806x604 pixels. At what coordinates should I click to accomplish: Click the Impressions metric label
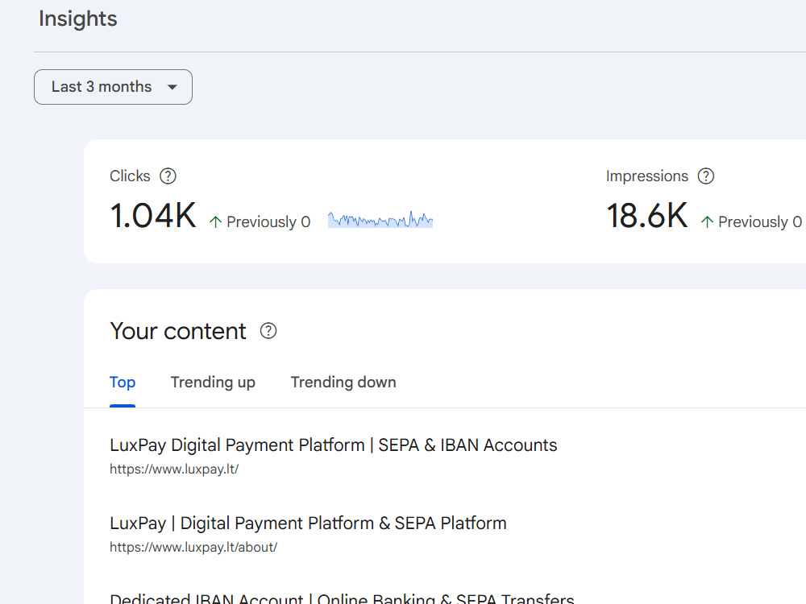coord(646,176)
